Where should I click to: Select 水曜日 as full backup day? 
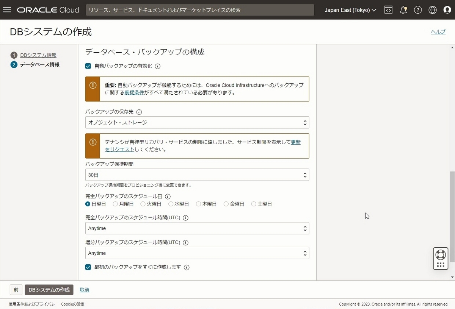pyautogui.click(x=171, y=204)
